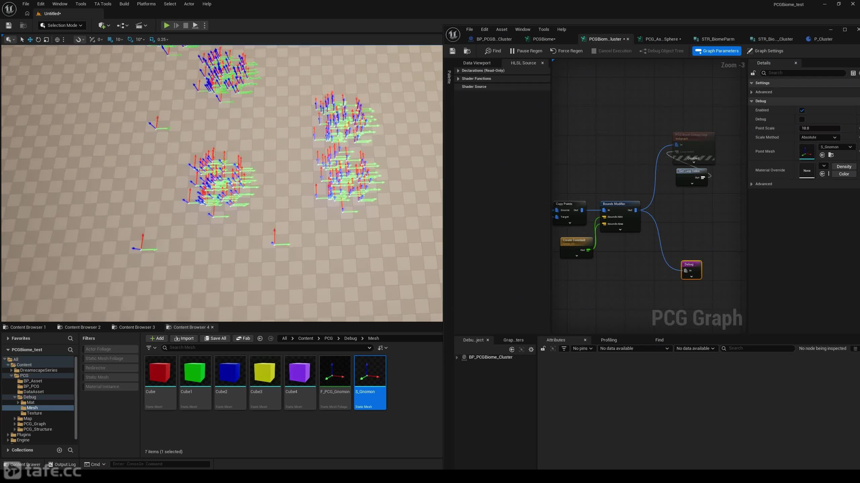Open the Debug object panel's settings gear
Viewport: 860px width, 483px height.
pos(531,349)
